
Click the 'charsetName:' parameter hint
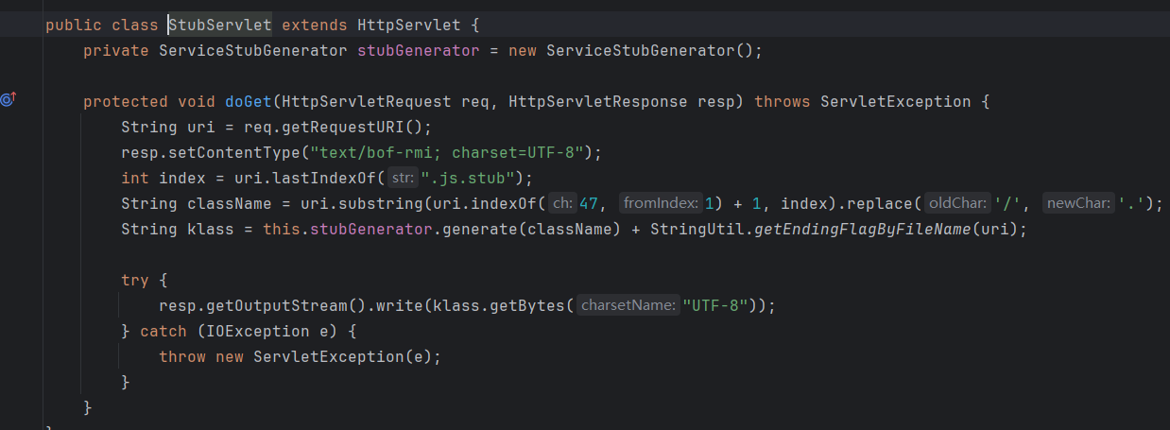tap(628, 305)
